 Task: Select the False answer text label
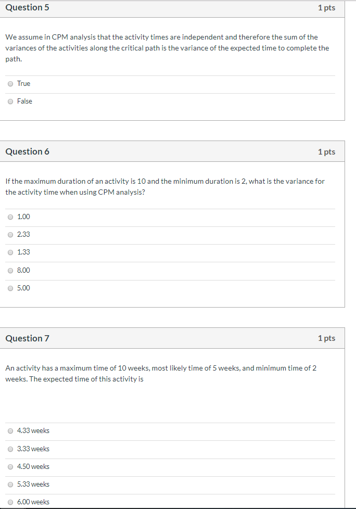[x=24, y=101]
